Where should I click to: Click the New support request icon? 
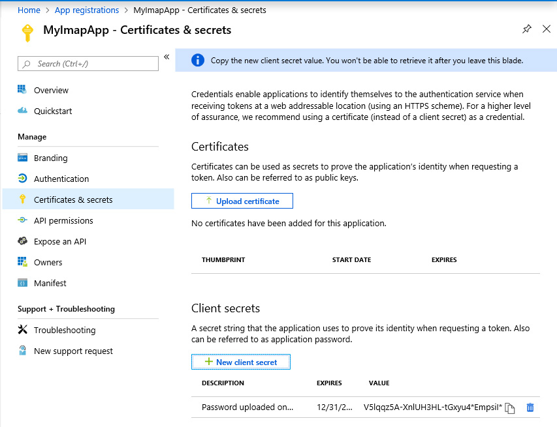[x=22, y=350]
